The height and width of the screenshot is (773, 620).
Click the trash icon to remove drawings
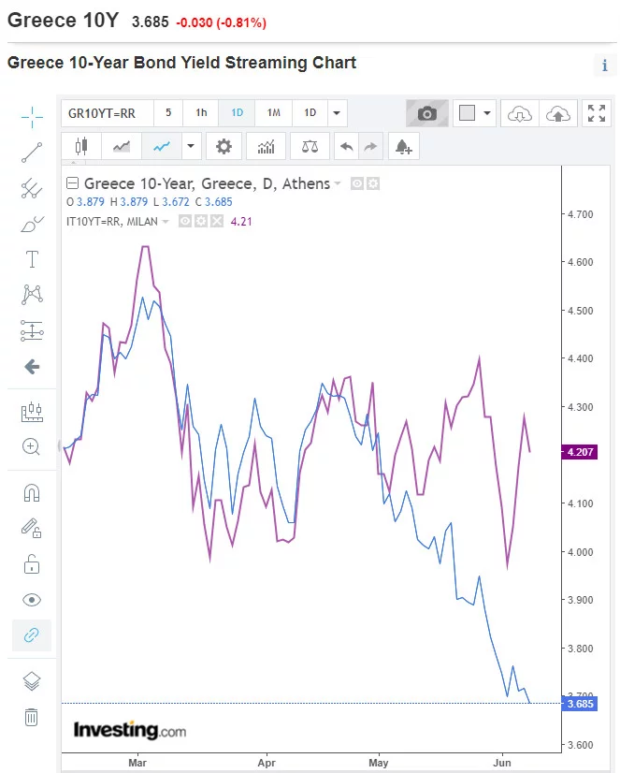[32, 717]
